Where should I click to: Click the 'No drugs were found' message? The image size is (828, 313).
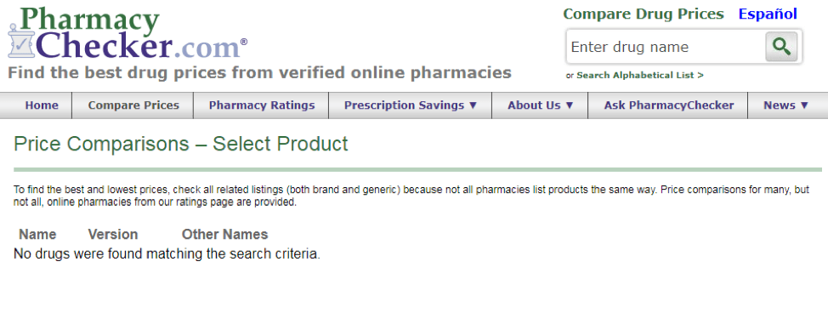click(x=167, y=253)
